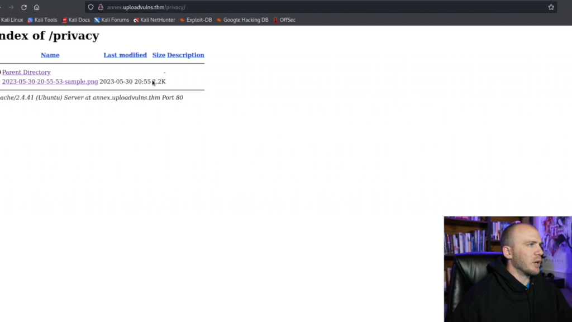Go up to Parent Directory

click(x=26, y=72)
